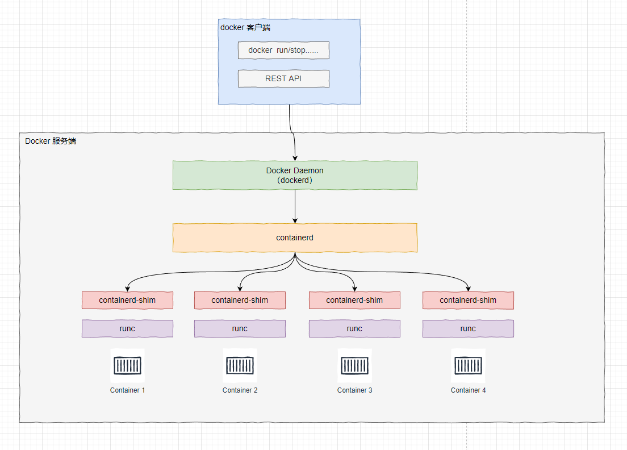Click the Container 3 container icon
Image resolution: width=627 pixels, height=450 pixels.
[354, 365]
